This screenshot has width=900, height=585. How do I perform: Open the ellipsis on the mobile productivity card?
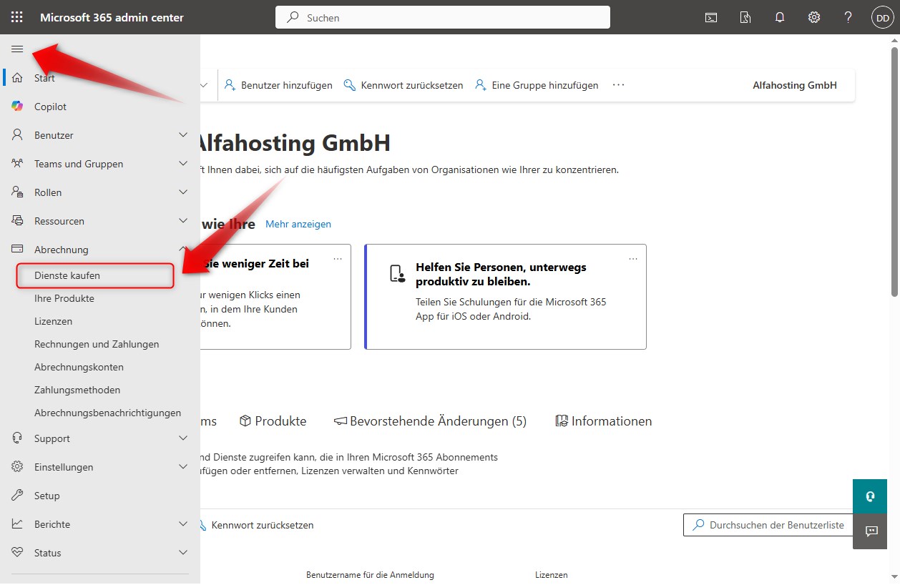point(632,258)
